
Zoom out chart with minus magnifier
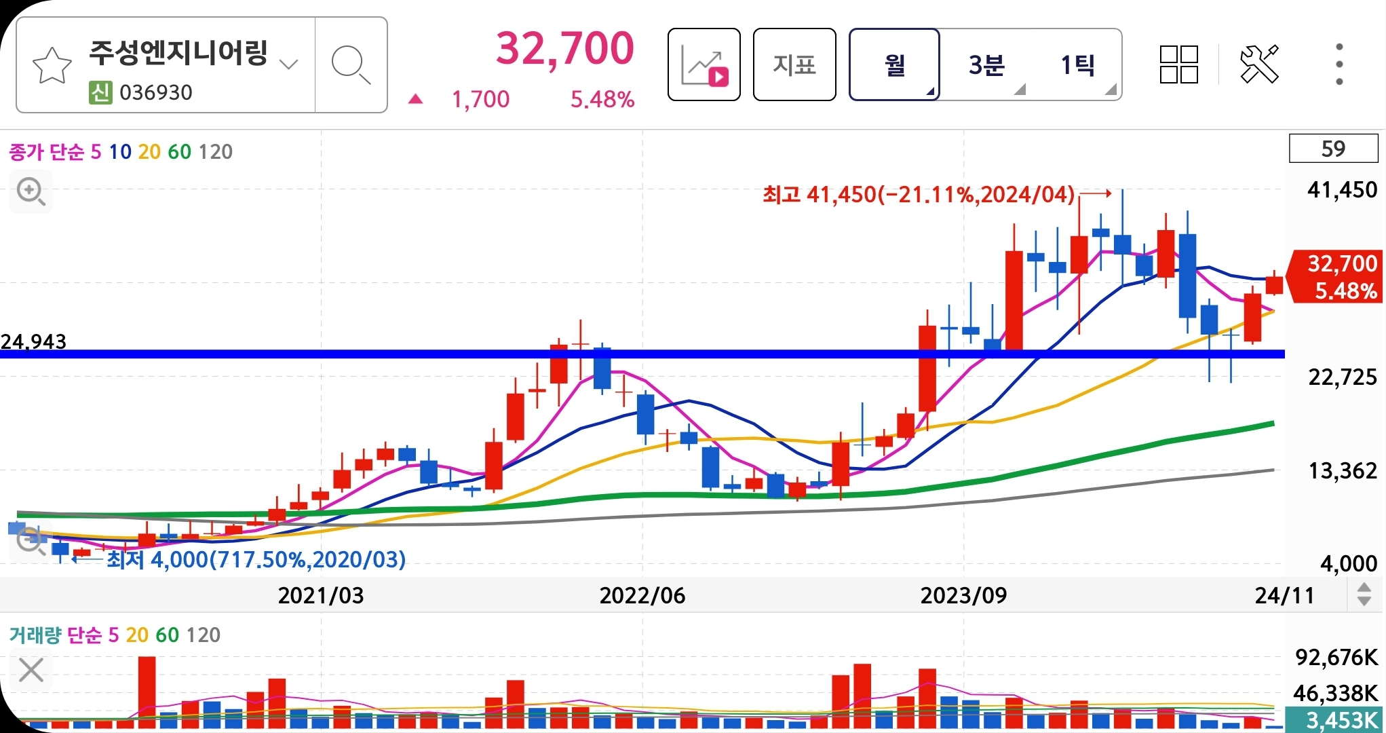(x=30, y=541)
